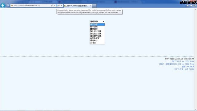The image size is (197, 111).
Task: Open the Home icon at top right
Action: pyautogui.click(x=187, y=6)
